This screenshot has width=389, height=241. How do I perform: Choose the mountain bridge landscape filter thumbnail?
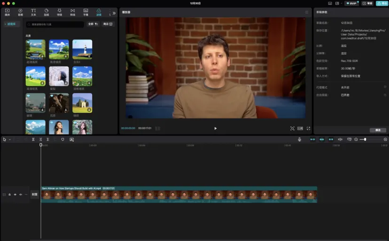pyautogui.click(x=36, y=49)
